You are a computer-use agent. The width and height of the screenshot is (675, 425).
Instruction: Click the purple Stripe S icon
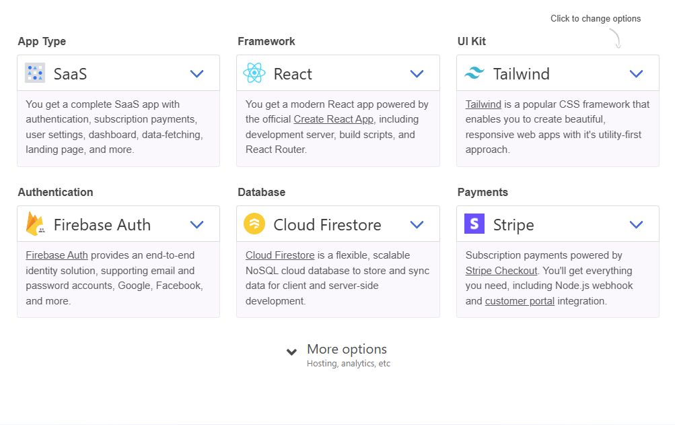tap(474, 224)
